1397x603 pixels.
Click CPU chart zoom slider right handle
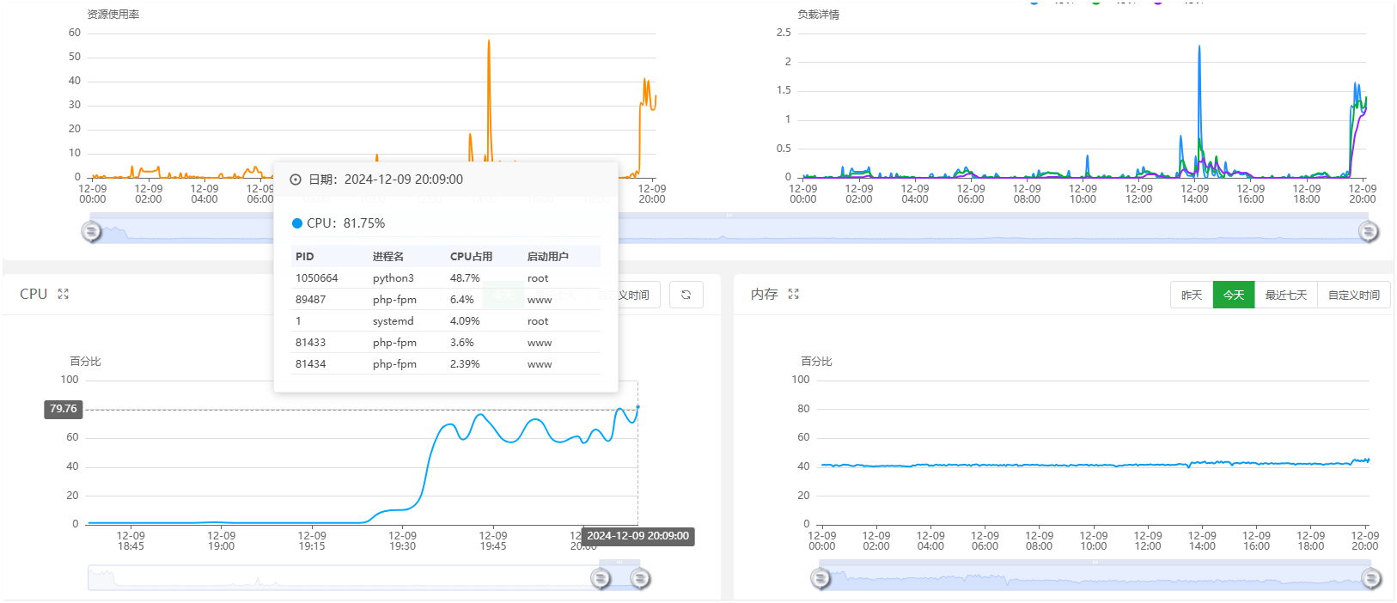click(640, 579)
